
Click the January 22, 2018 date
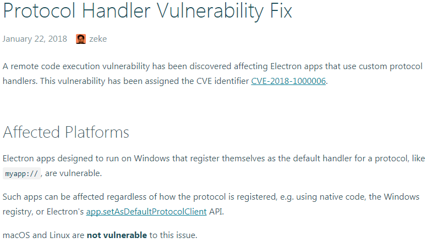click(35, 39)
